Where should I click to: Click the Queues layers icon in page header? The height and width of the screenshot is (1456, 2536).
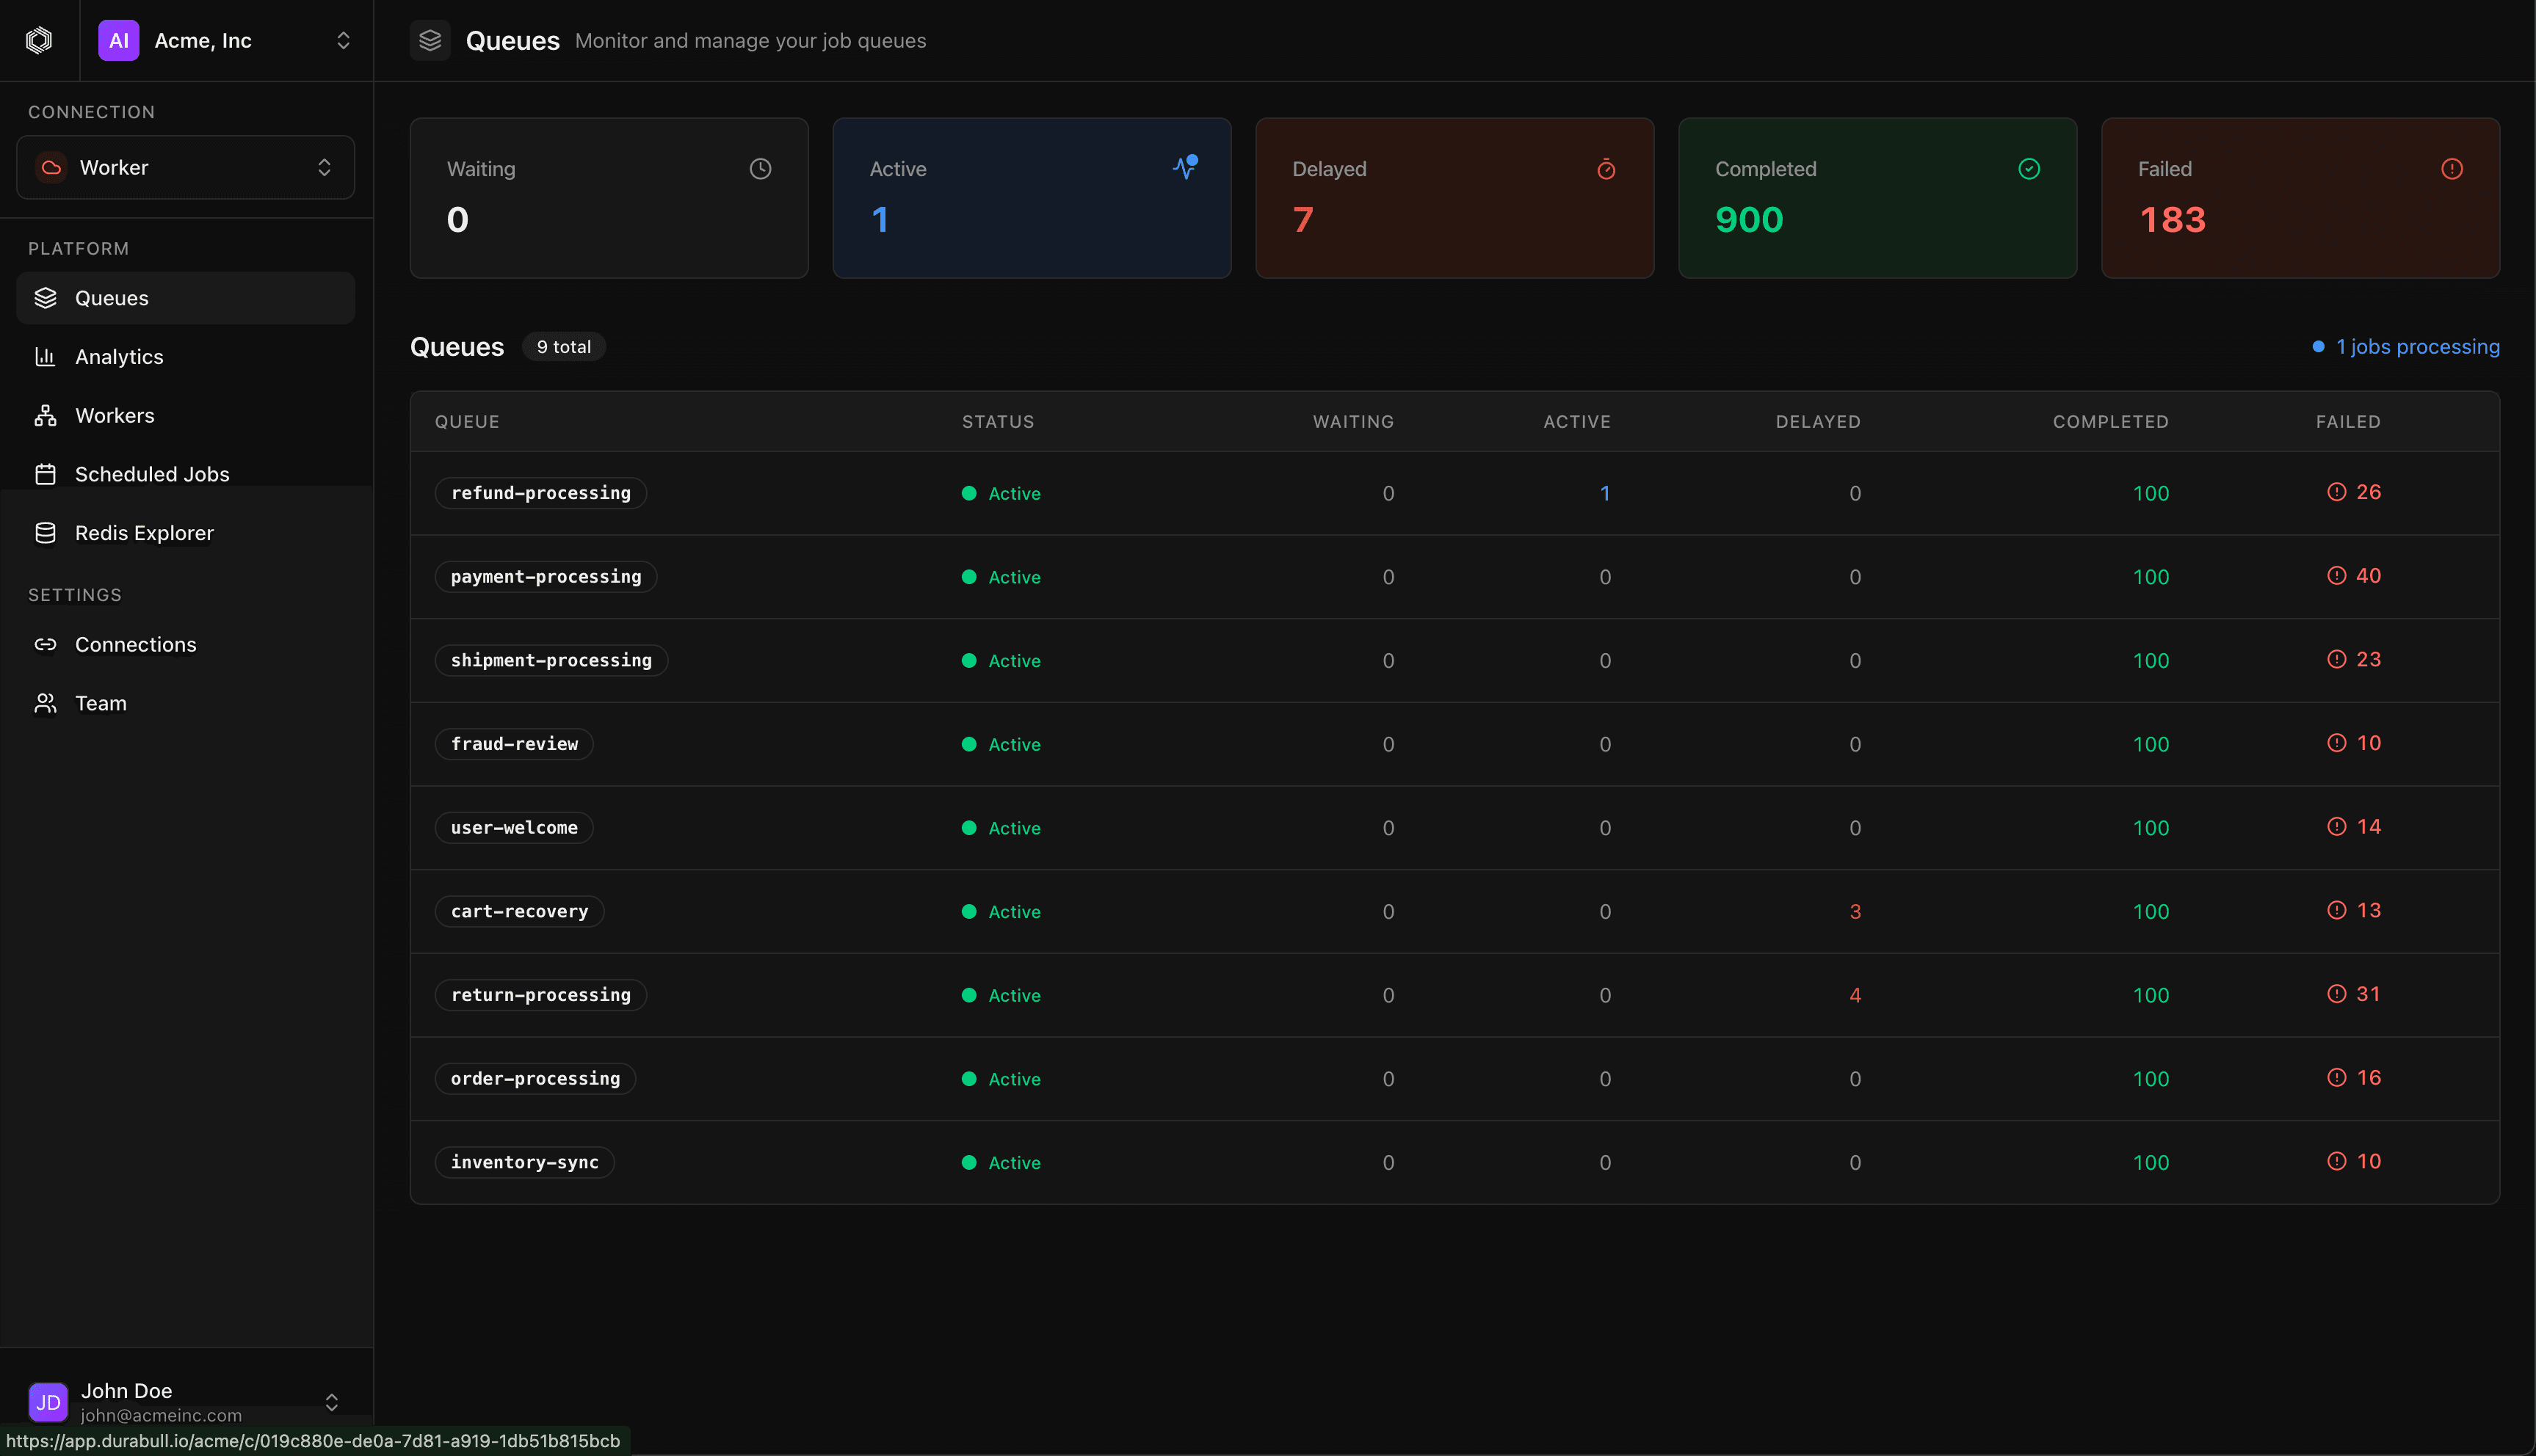pos(430,40)
